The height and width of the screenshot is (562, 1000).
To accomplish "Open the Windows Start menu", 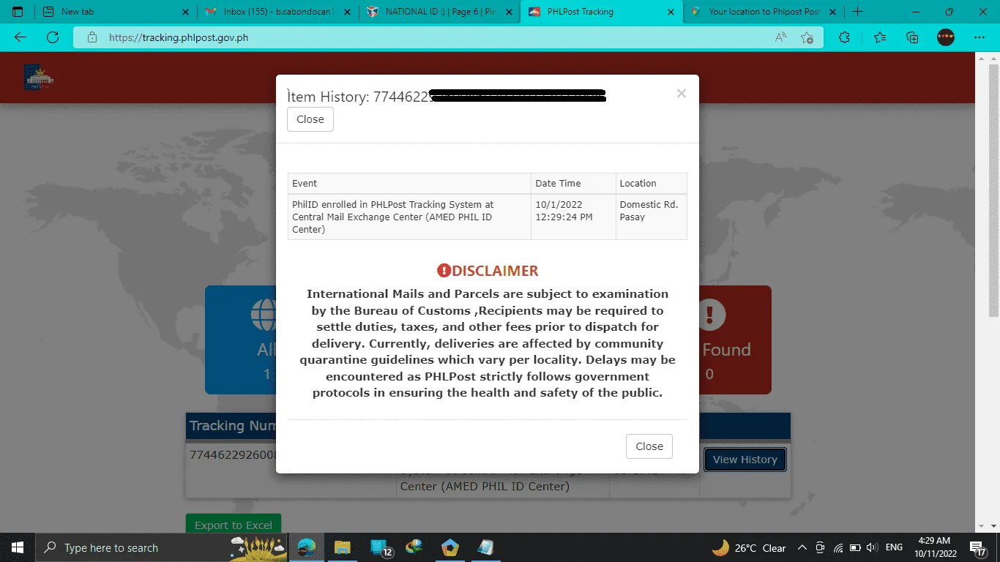I will click(x=17, y=547).
